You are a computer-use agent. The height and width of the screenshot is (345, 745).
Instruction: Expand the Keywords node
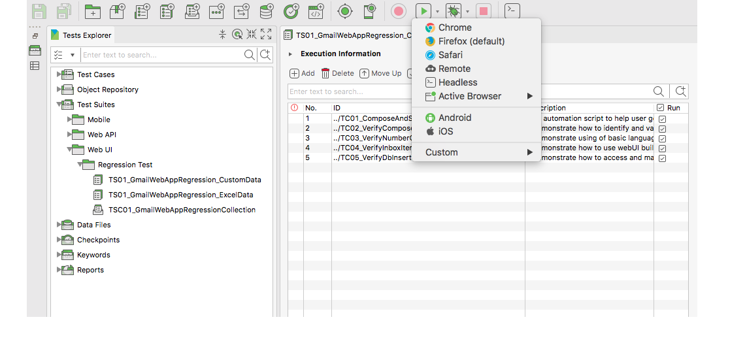(59, 255)
